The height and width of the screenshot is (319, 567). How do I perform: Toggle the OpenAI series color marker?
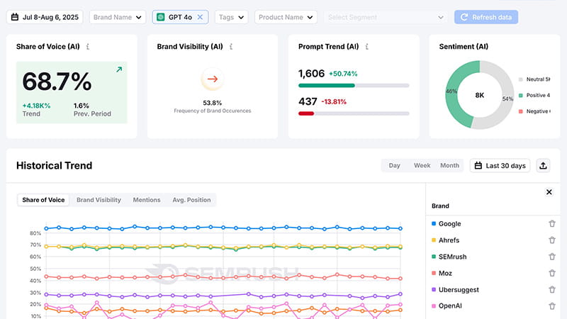pyautogui.click(x=434, y=306)
